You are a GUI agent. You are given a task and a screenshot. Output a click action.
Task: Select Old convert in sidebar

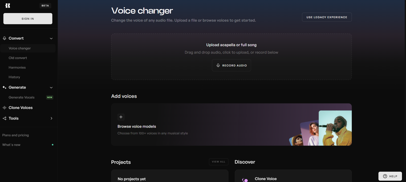pos(18,58)
